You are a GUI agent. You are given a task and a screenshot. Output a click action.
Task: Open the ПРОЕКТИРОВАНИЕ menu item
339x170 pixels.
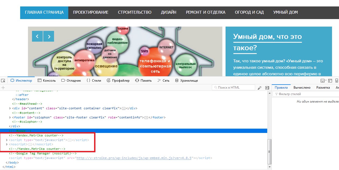click(91, 12)
